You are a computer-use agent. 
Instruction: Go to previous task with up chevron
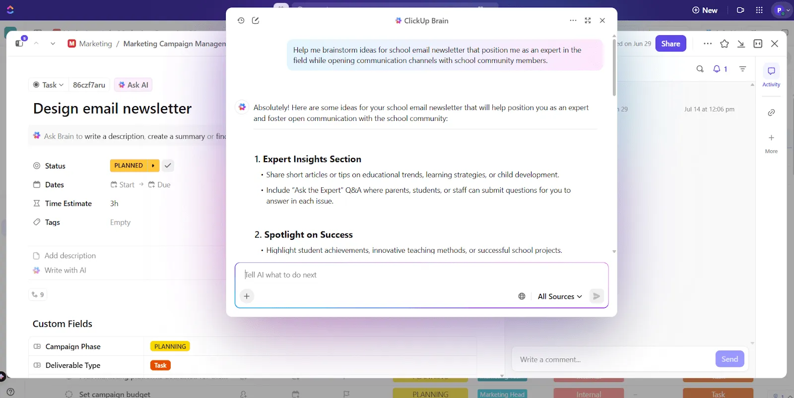point(36,43)
